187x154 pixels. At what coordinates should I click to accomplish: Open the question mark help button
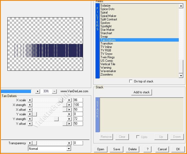147,149
